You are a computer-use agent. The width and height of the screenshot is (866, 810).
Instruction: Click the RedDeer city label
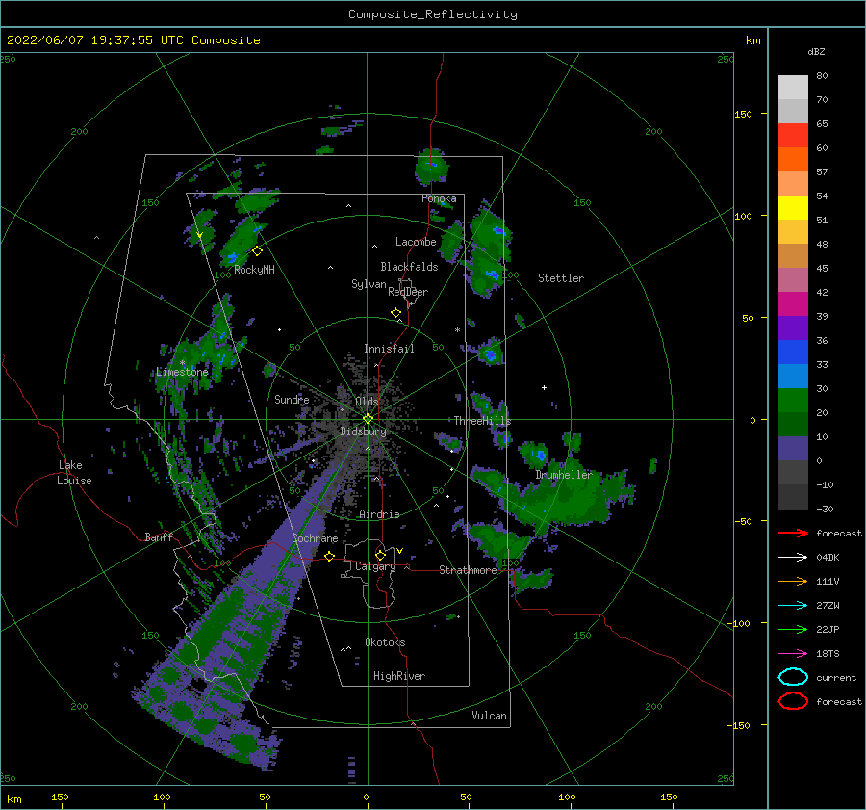click(408, 292)
